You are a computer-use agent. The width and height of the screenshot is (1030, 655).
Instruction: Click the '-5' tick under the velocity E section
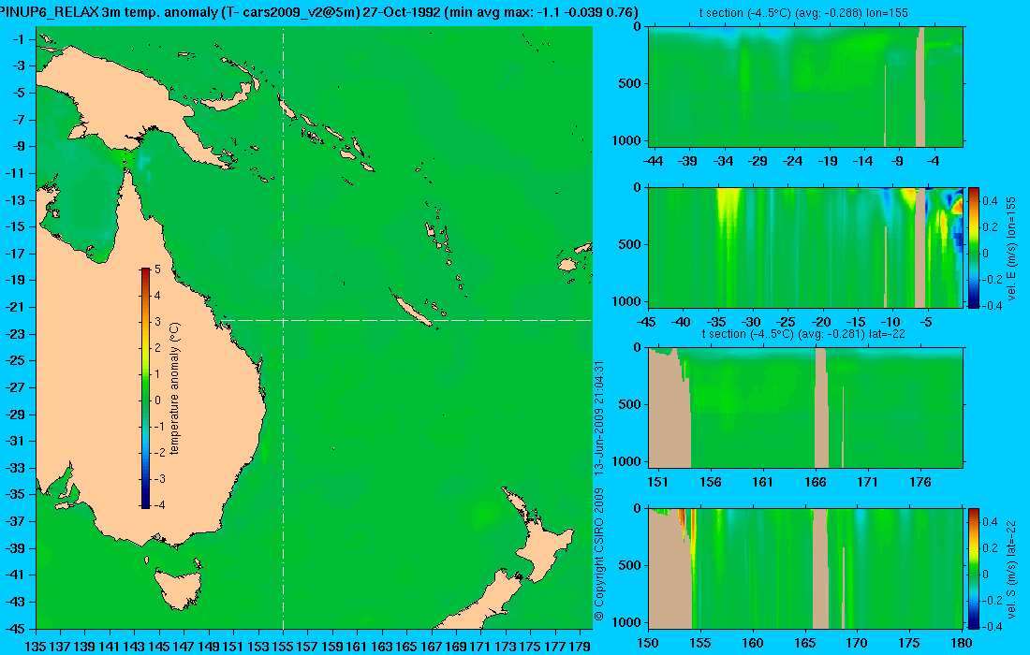coord(925,322)
